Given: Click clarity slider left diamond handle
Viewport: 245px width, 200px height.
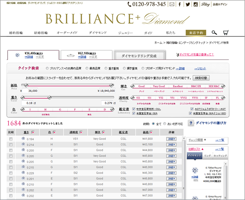Looking at the screenshot, I should pos(132,98).
